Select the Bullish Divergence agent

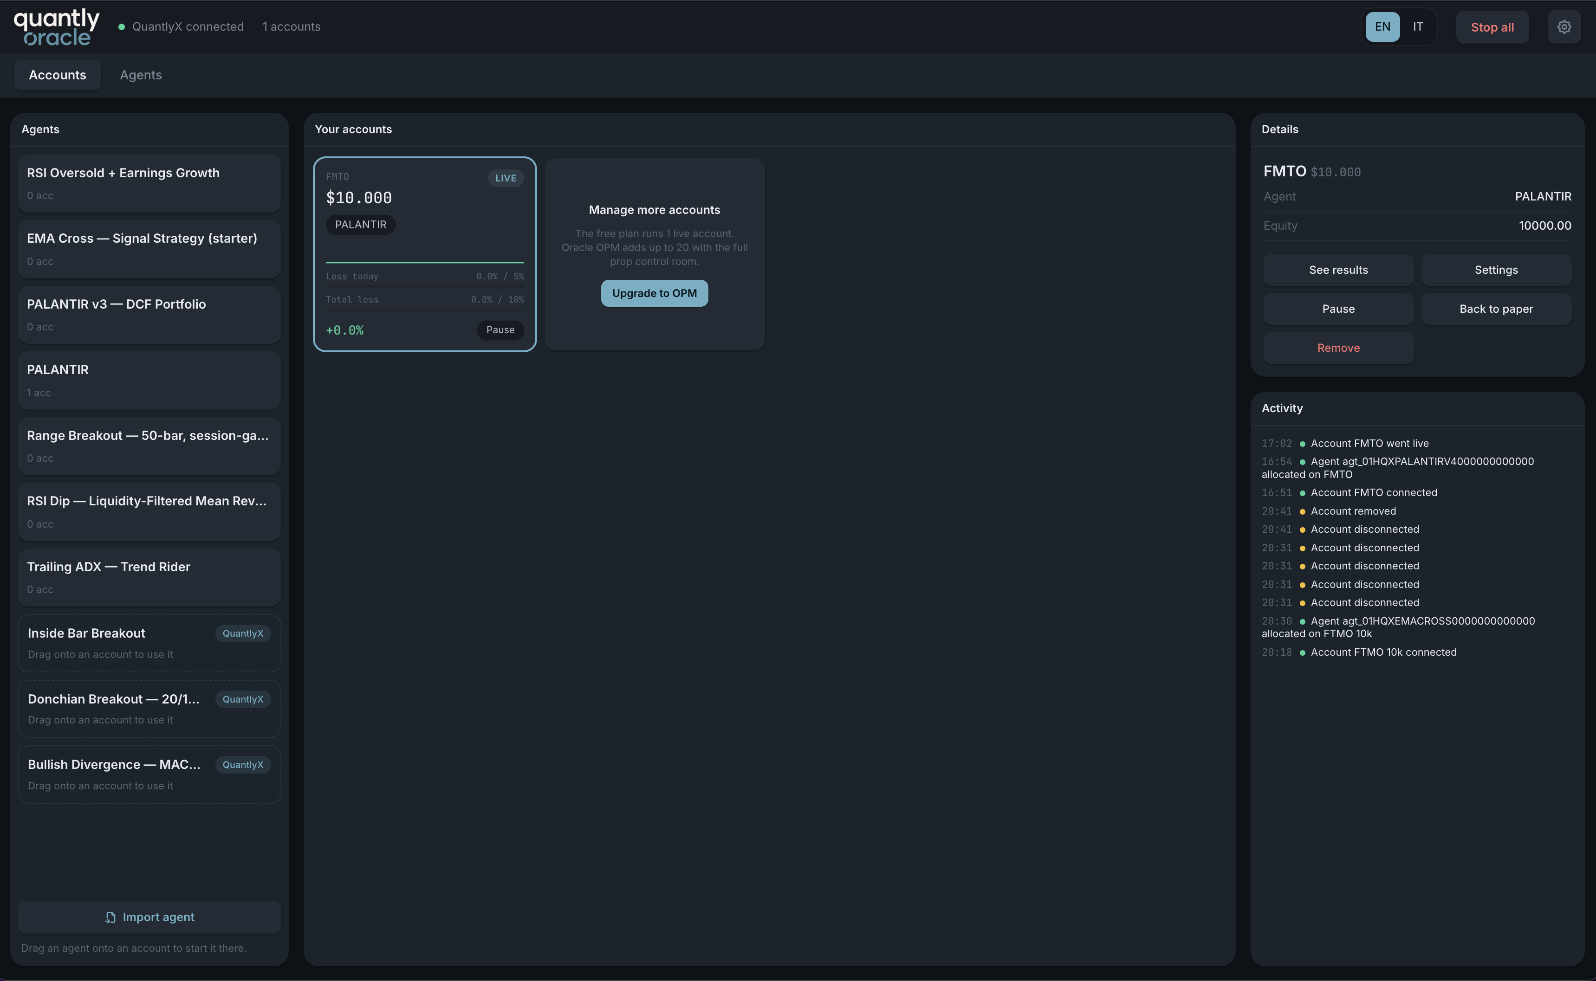(x=149, y=774)
